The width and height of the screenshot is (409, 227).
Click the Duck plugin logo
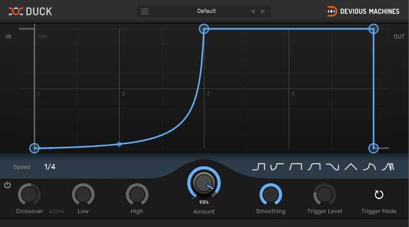tap(30, 11)
